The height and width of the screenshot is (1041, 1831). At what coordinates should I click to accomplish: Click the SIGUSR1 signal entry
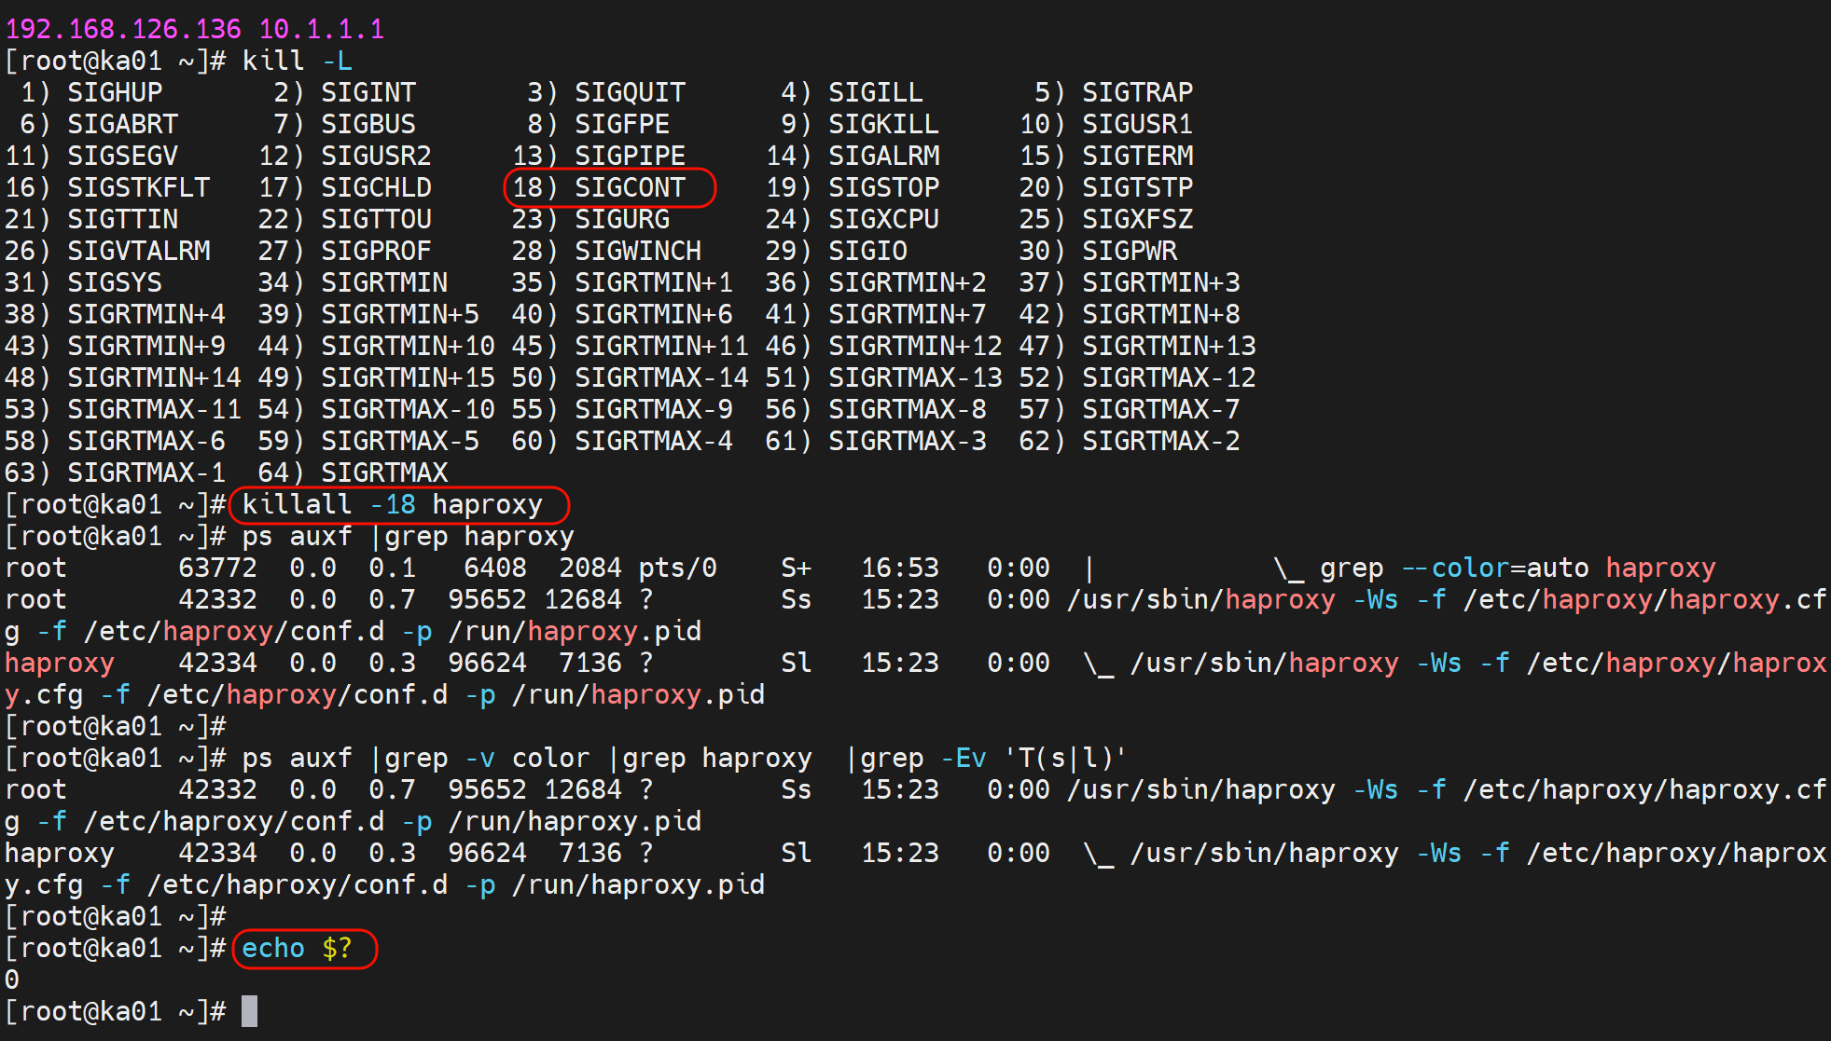pos(1137,124)
